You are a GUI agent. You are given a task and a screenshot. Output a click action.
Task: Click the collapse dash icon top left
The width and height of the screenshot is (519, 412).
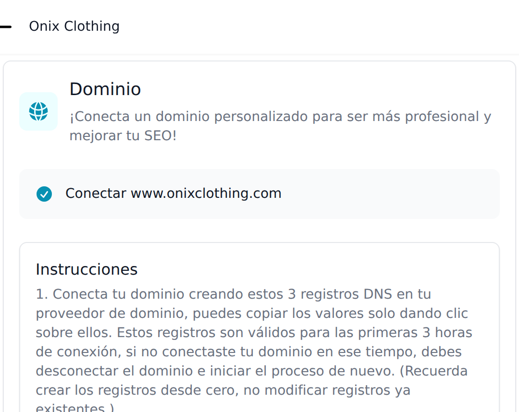coord(7,26)
